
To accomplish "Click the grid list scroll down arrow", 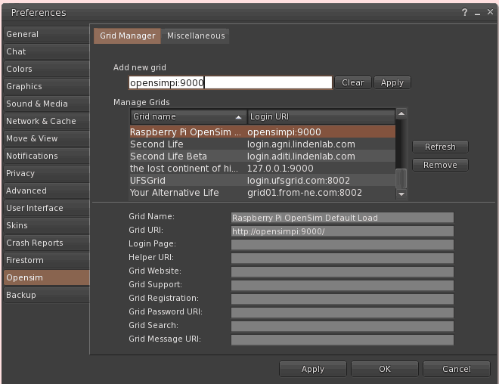I will (x=401, y=194).
